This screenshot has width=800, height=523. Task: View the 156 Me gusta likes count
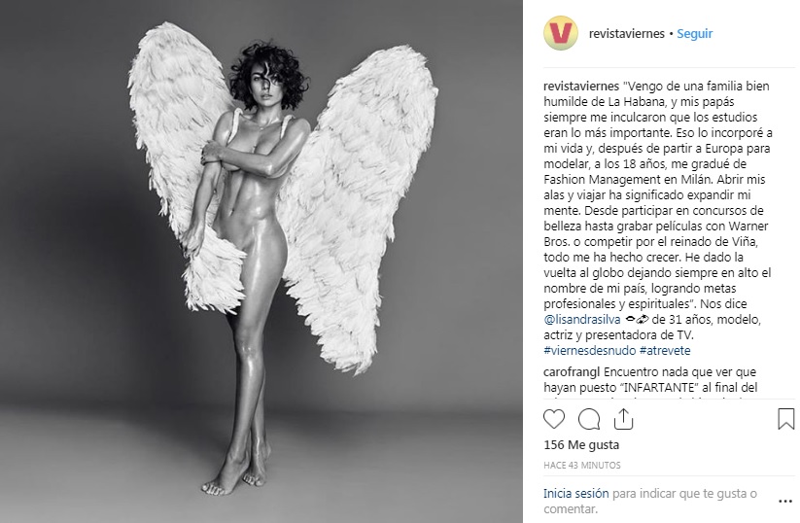coord(581,445)
